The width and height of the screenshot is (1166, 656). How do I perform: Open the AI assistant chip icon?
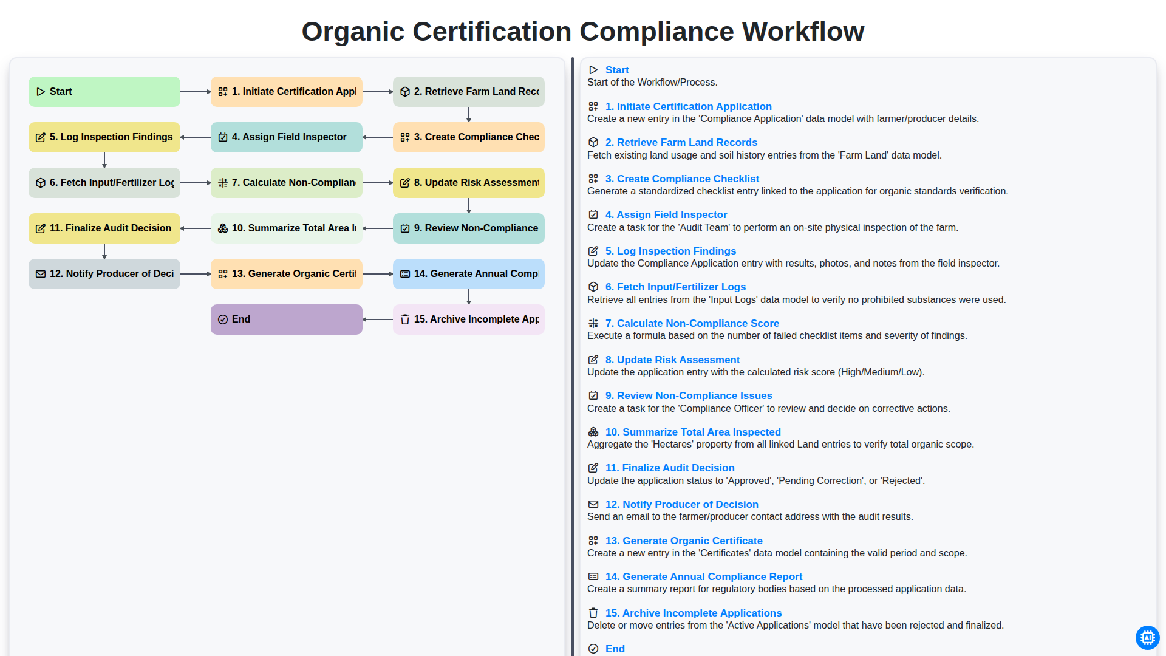(1147, 637)
